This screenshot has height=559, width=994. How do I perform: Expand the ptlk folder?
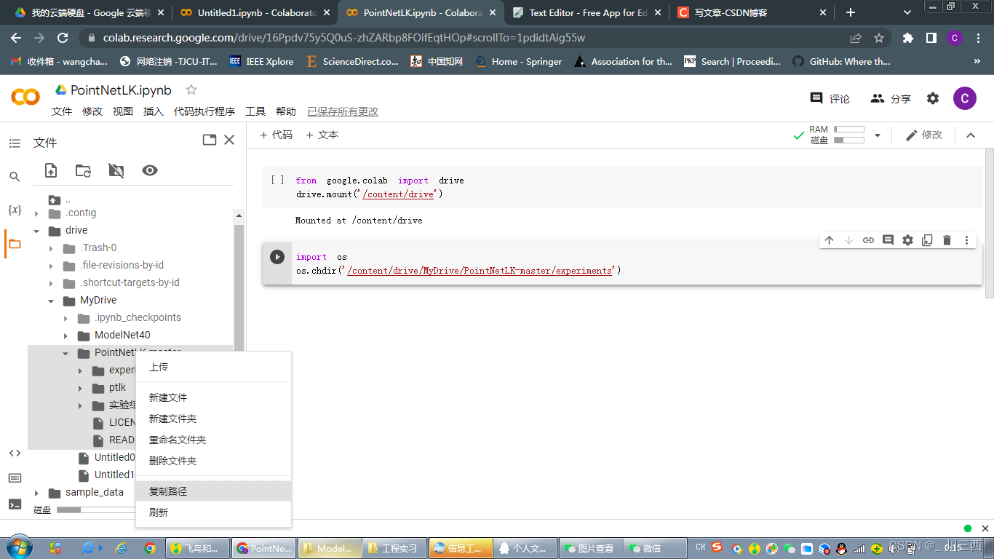click(x=80, y=388)
